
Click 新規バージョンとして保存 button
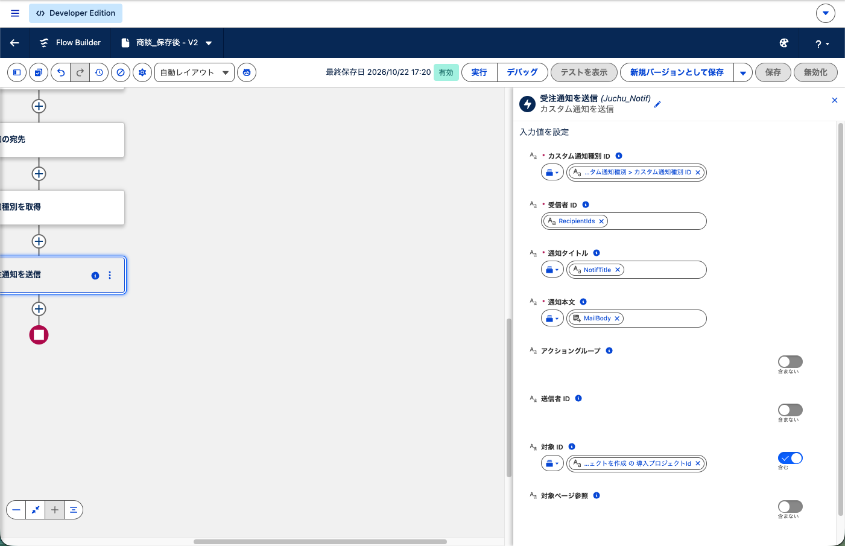click(677, 72)
